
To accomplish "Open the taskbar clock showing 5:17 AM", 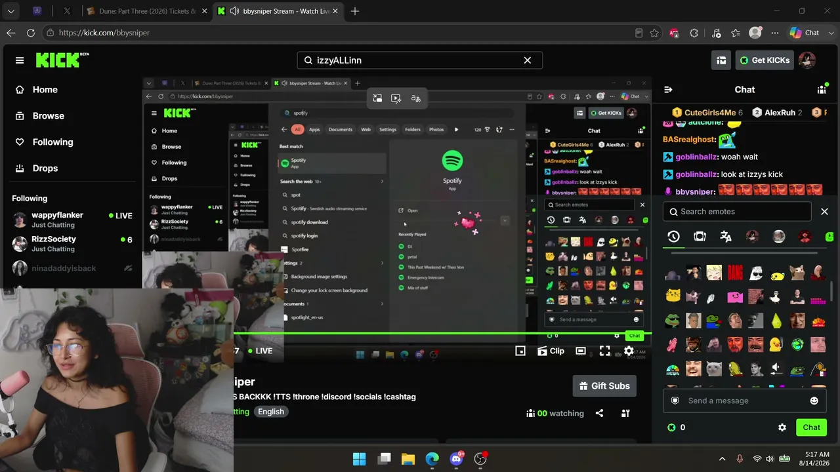I will (816, 459).
